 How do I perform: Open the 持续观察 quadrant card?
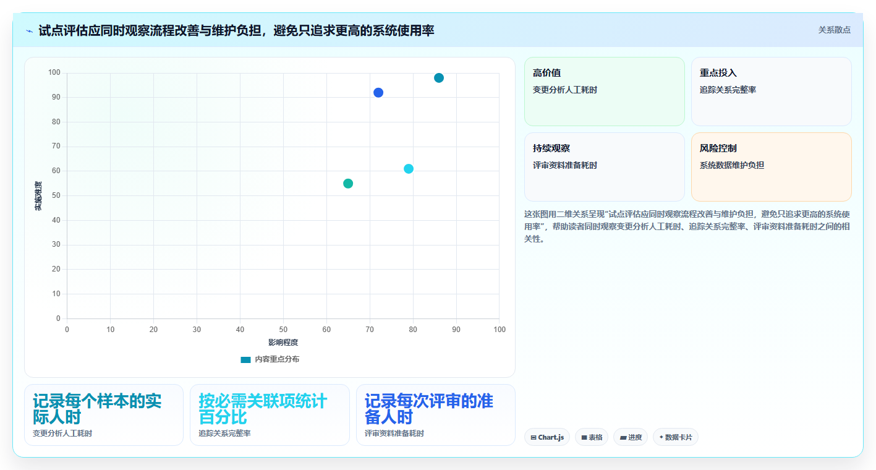tap(605, 167)
